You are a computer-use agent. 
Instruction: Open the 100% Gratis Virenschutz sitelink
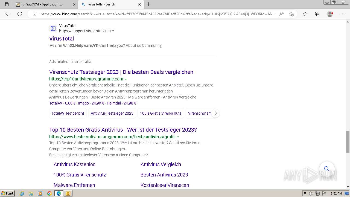[x=80, y=175]
